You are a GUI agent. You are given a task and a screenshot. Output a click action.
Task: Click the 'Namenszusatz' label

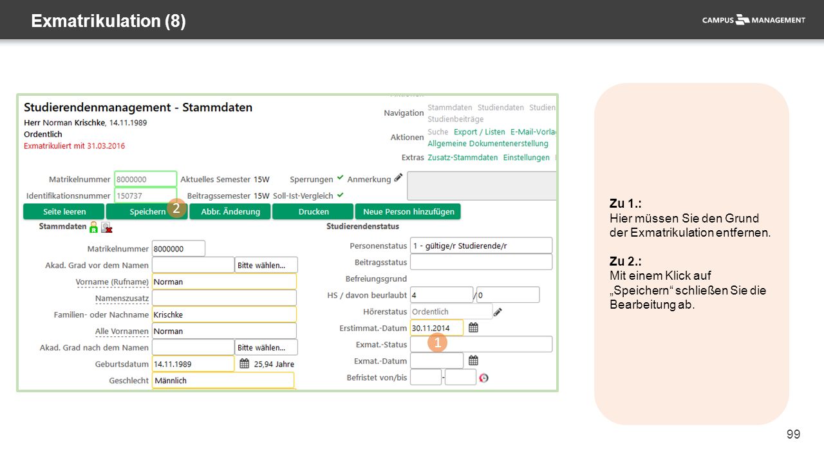122,298
